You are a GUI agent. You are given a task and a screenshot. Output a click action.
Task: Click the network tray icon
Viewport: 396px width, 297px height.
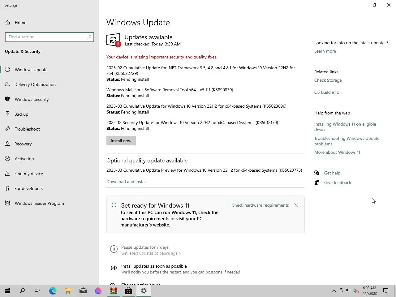click(349, 291)
